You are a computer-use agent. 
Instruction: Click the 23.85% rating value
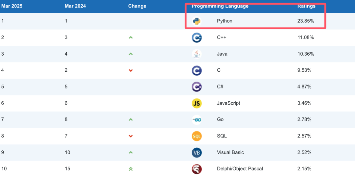(x=306, y=21)
